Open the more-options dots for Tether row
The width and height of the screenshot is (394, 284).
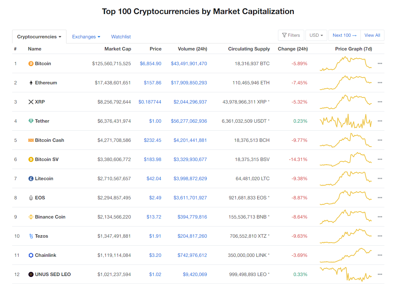pos(380,121)
